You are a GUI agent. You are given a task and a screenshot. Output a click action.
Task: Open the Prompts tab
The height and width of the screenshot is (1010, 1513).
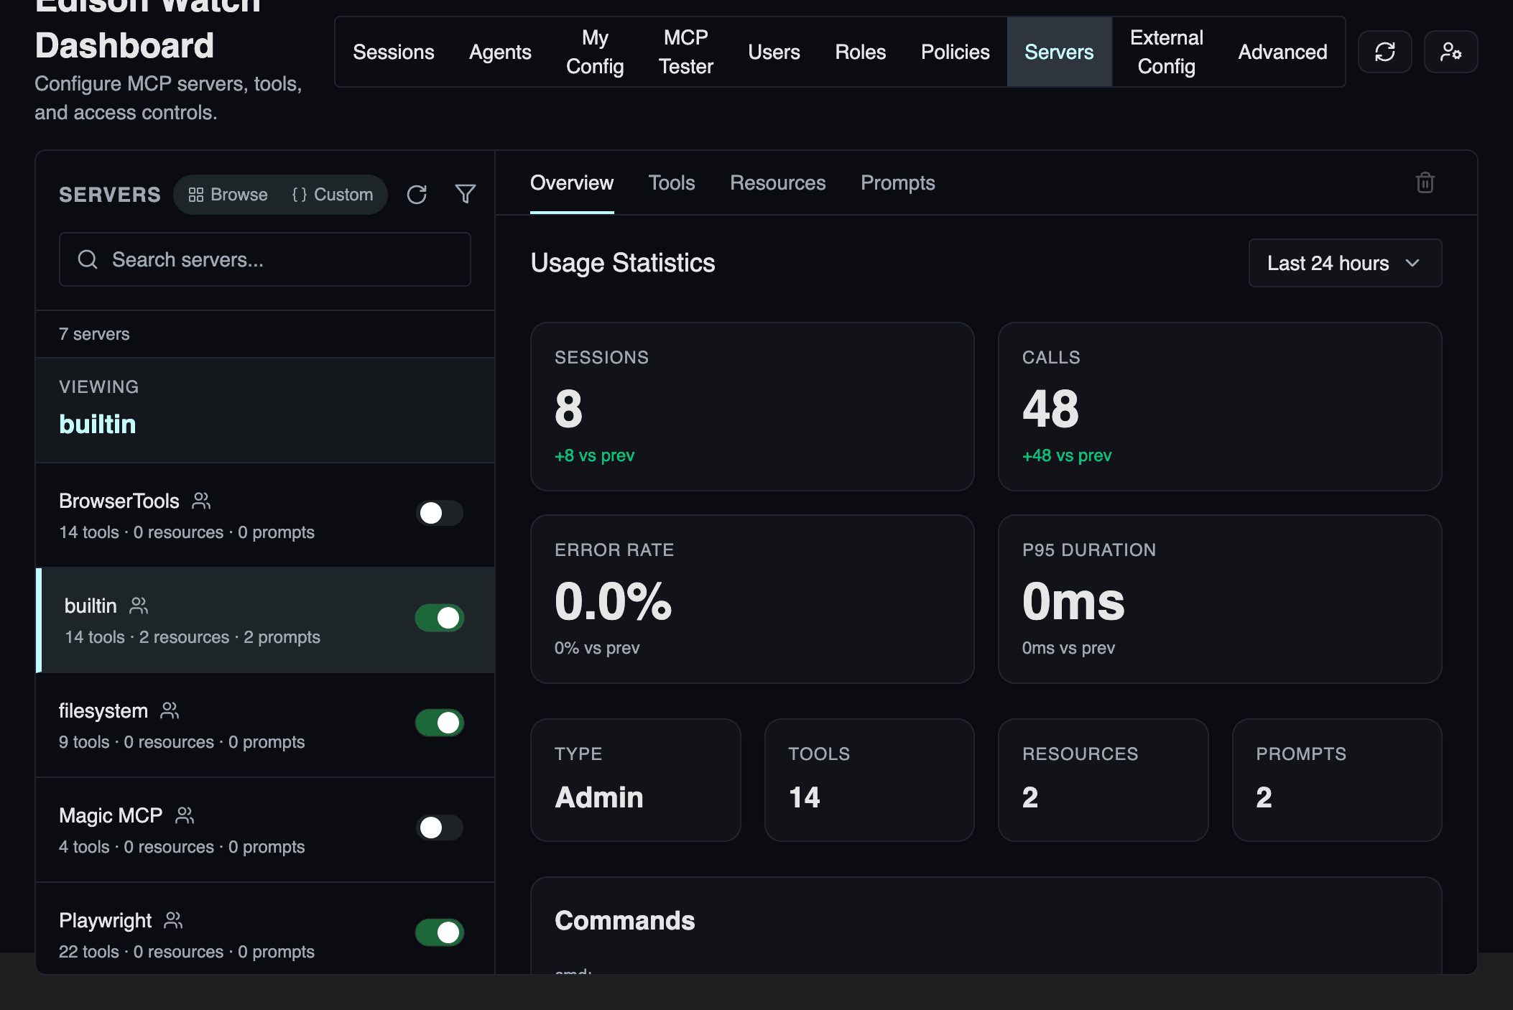(x=897, y=183)
